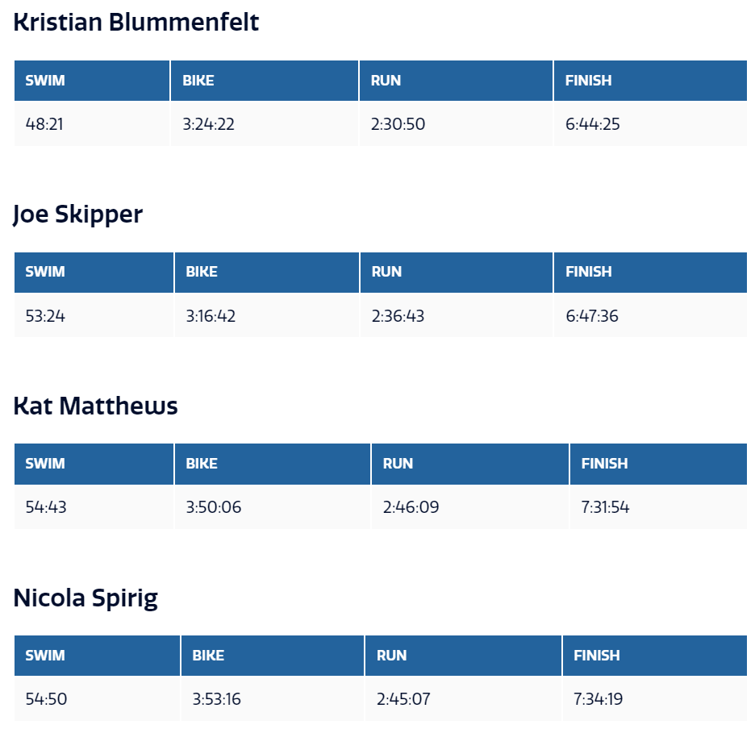The height and width of the screenshot is (729, 755).
Task: Click Blummenfelt's finish time 6:44:25
Action: coord(593,124)
